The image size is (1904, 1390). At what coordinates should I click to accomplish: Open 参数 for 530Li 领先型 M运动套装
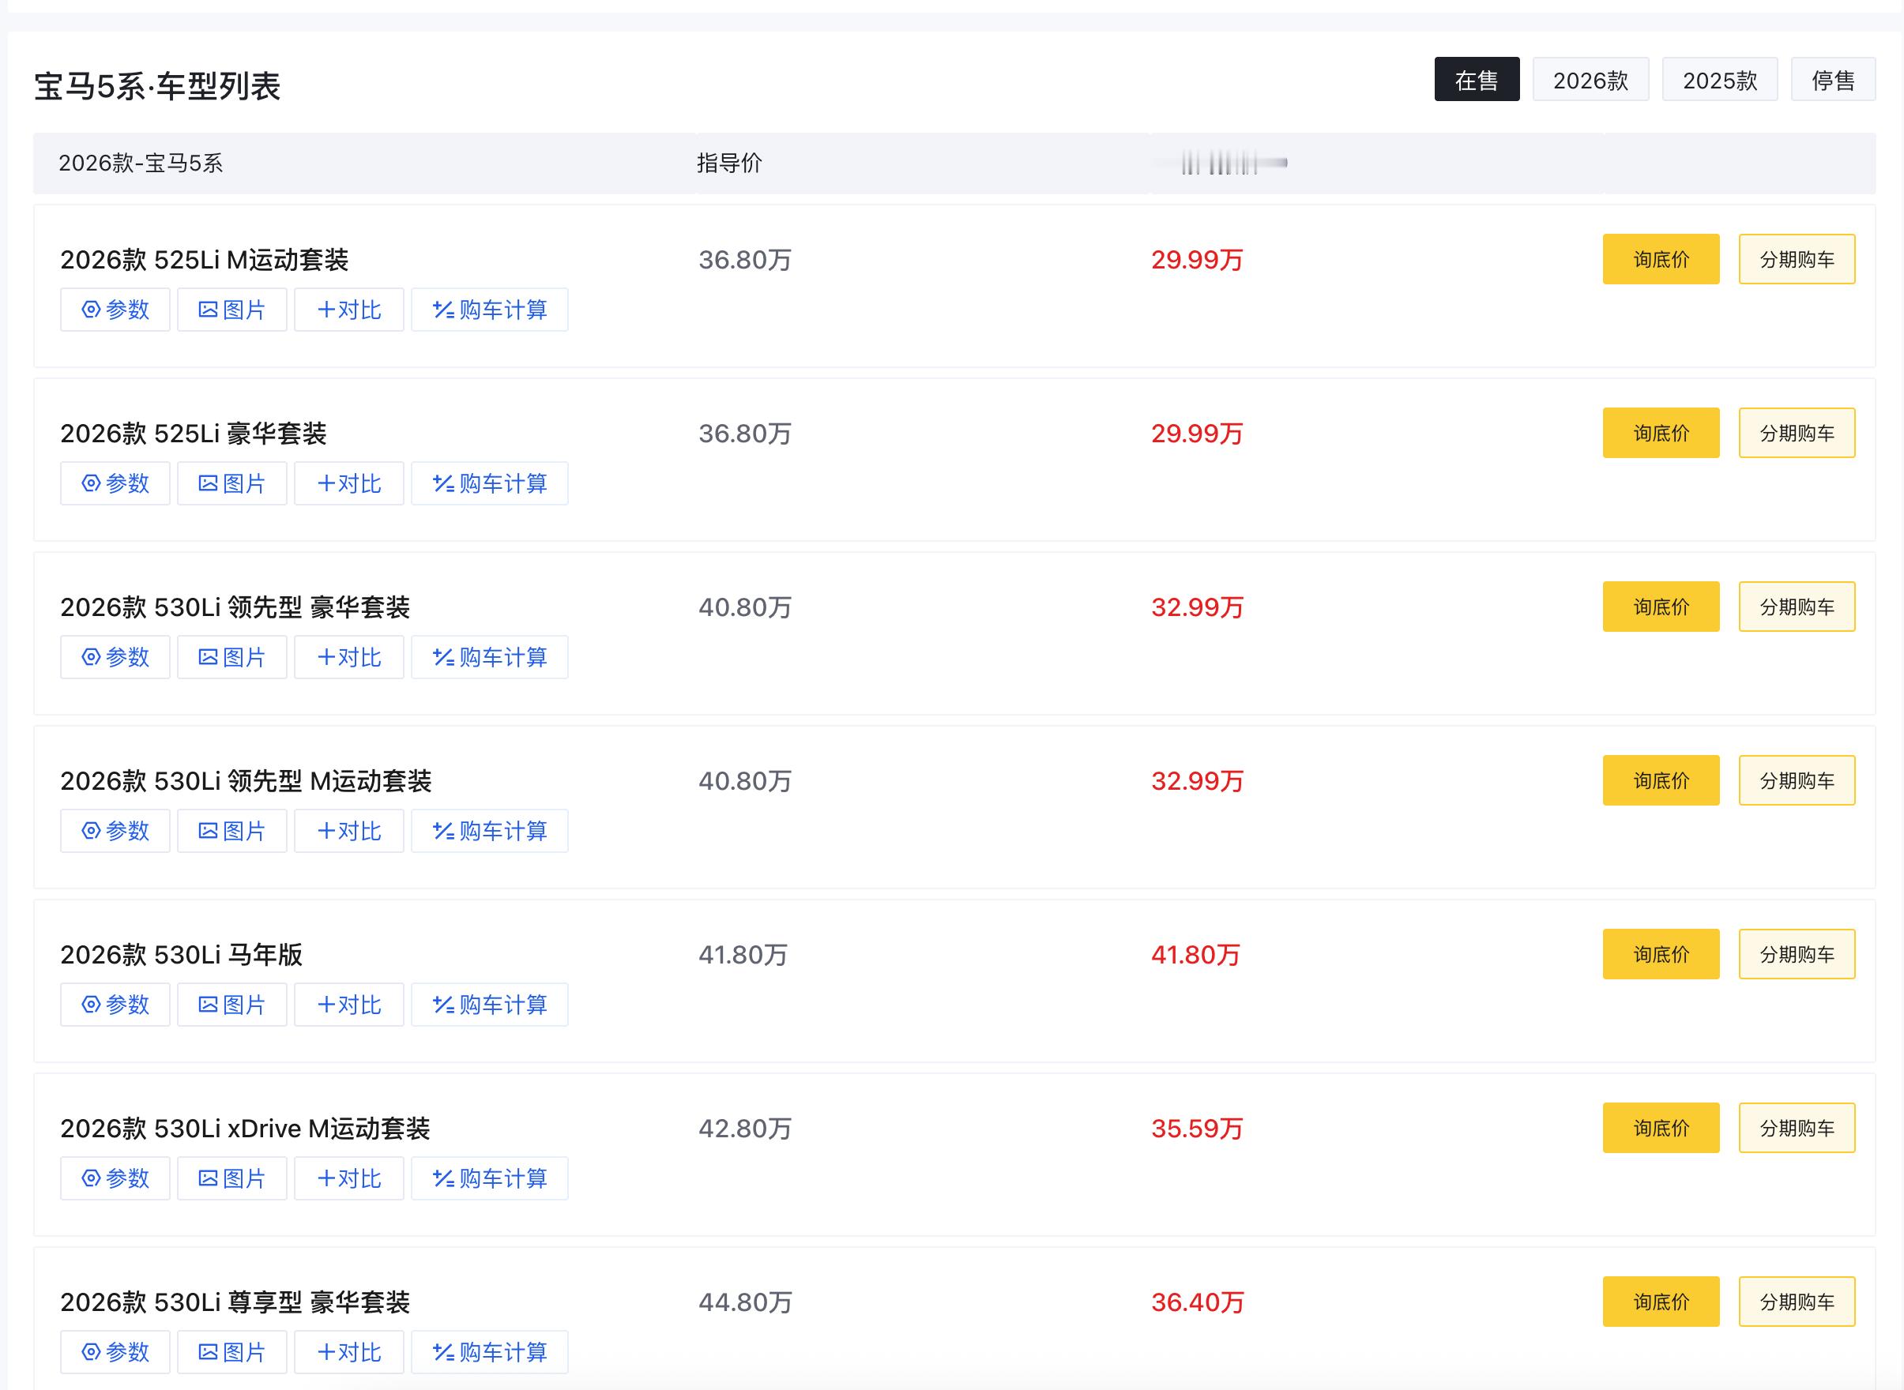pos(115,831)
